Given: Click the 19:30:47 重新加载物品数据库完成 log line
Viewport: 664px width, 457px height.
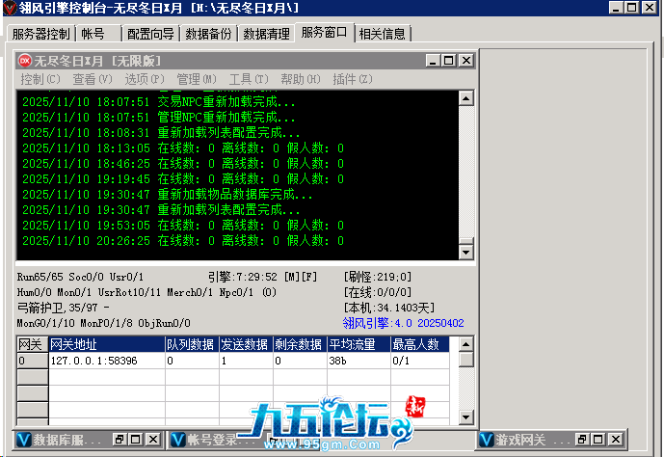Looking at the screenshot, I should tap(168, 195).
